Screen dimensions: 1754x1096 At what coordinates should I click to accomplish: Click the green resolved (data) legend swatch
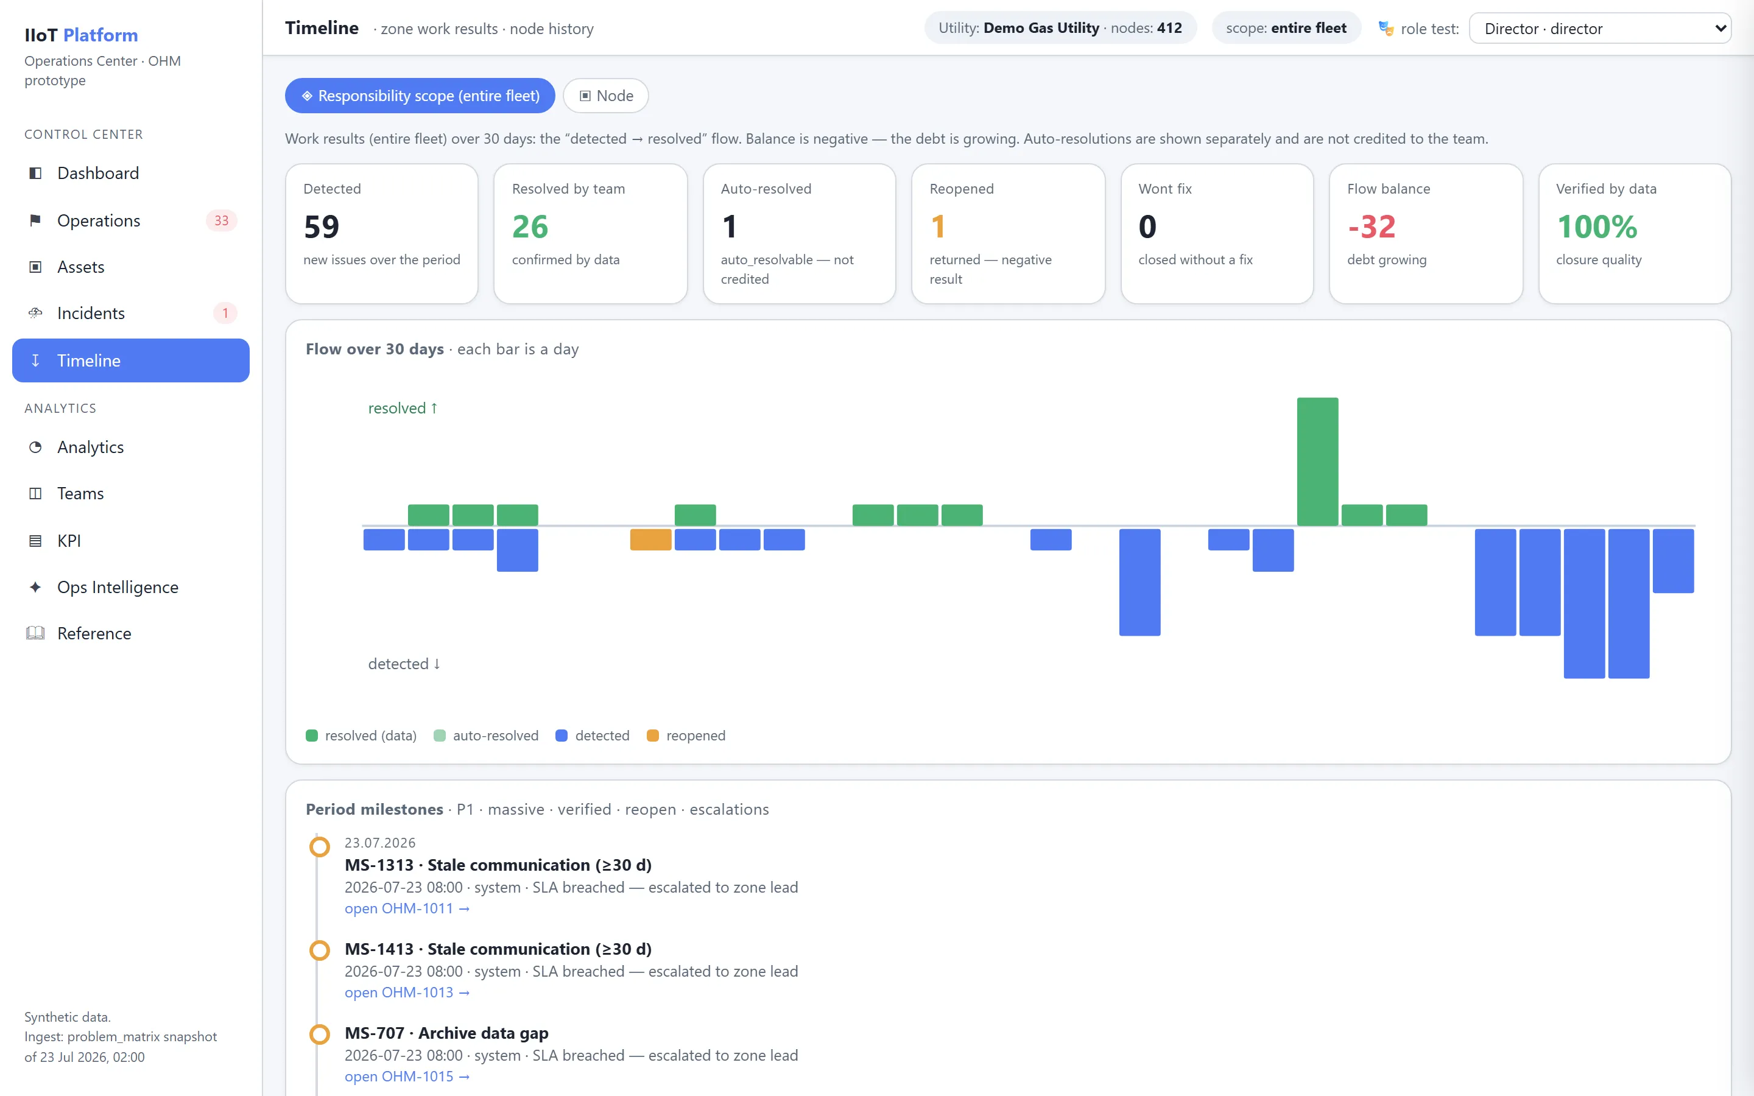click(312, 736)
